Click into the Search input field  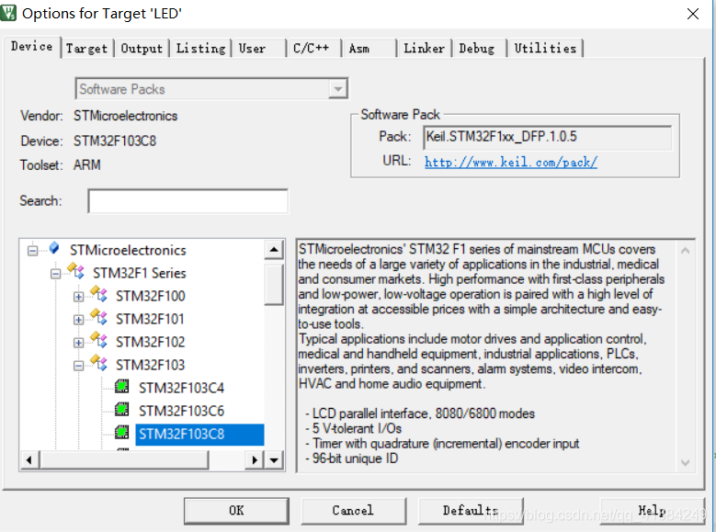188,201
